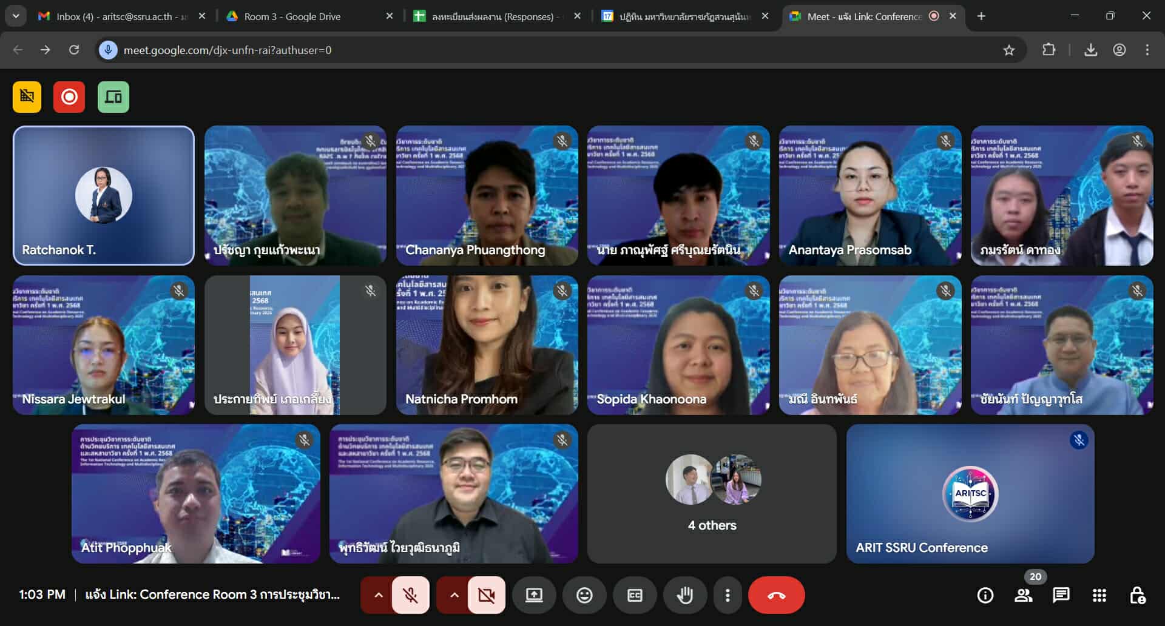Leave the call with red hang-up button
This screenshot has width=1165, height=626.
[x=776, y=595]
